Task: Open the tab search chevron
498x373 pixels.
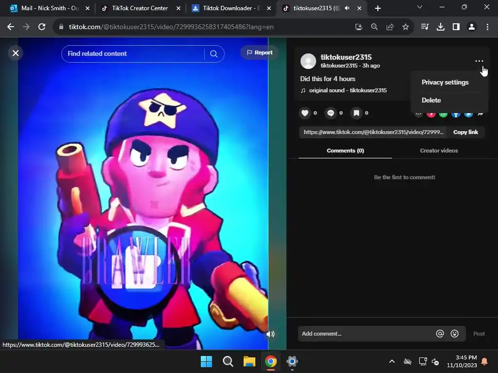Action: pos(420,7)
